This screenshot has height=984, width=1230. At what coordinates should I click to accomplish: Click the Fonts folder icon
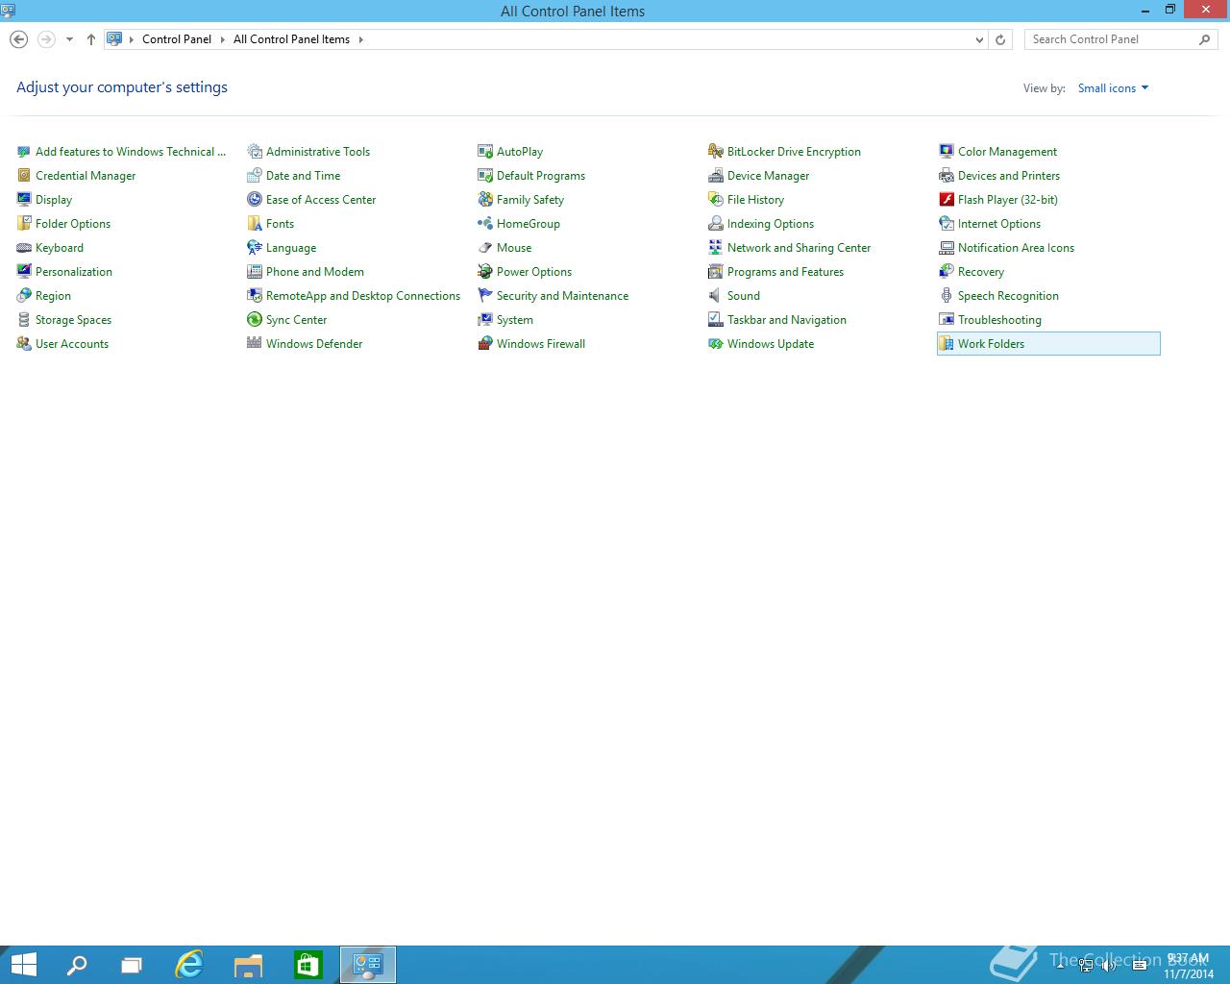pos(255,224)
